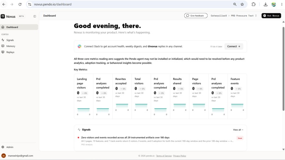Click the zoom magnifier icon in address bar

point(235,4)
